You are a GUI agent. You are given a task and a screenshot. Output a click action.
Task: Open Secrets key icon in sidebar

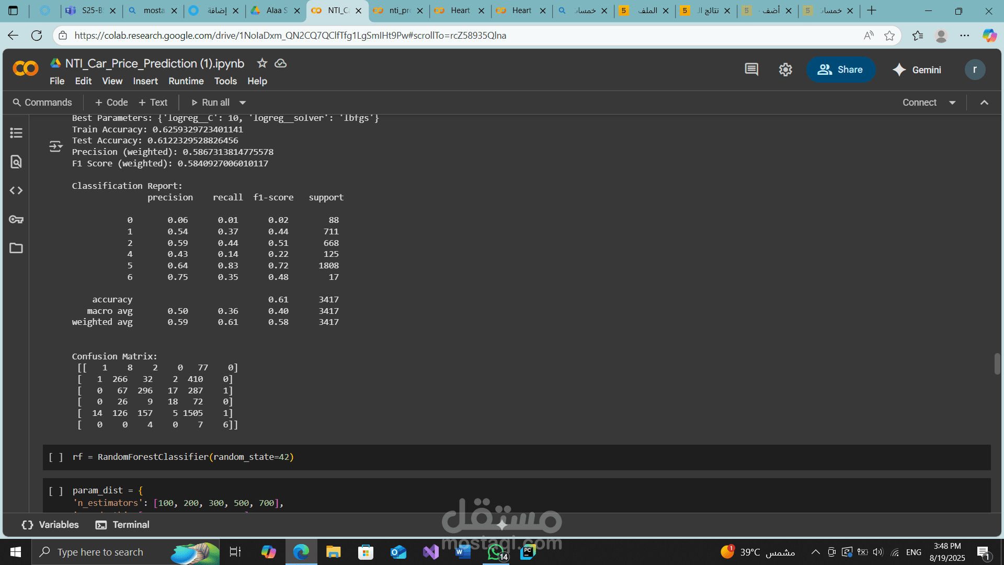[16, 219]
